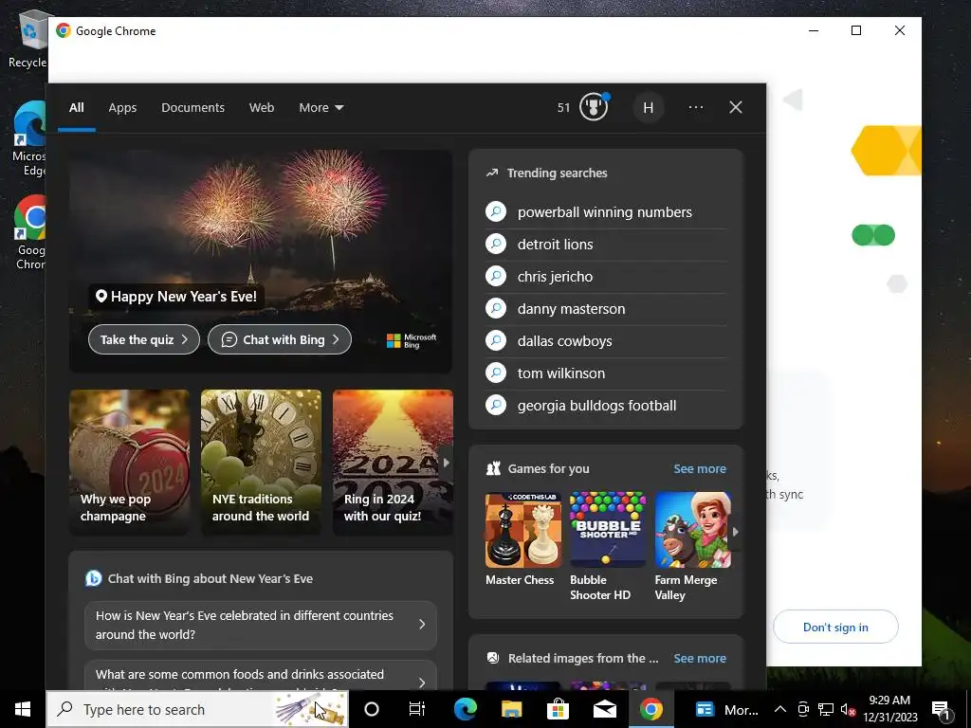The width and height of the screenshot is (971, 728).
Task: Switch to the Apps tab
Action: coord(122,108)
